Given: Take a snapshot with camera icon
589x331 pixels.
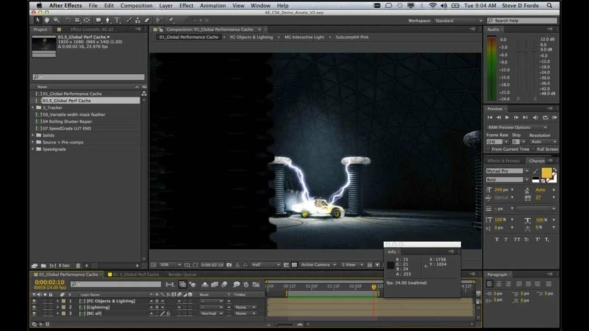Looking at the screenshot, I should click(229, 265).
